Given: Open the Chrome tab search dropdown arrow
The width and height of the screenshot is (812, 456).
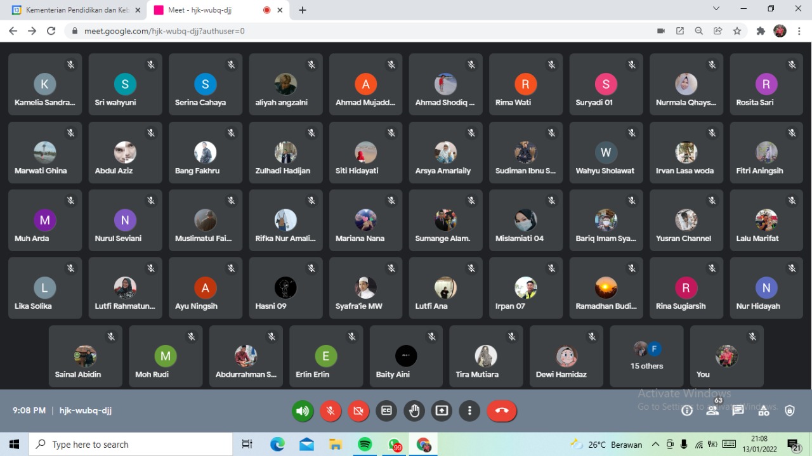Looking at the screenshot, I should point(716,9).
